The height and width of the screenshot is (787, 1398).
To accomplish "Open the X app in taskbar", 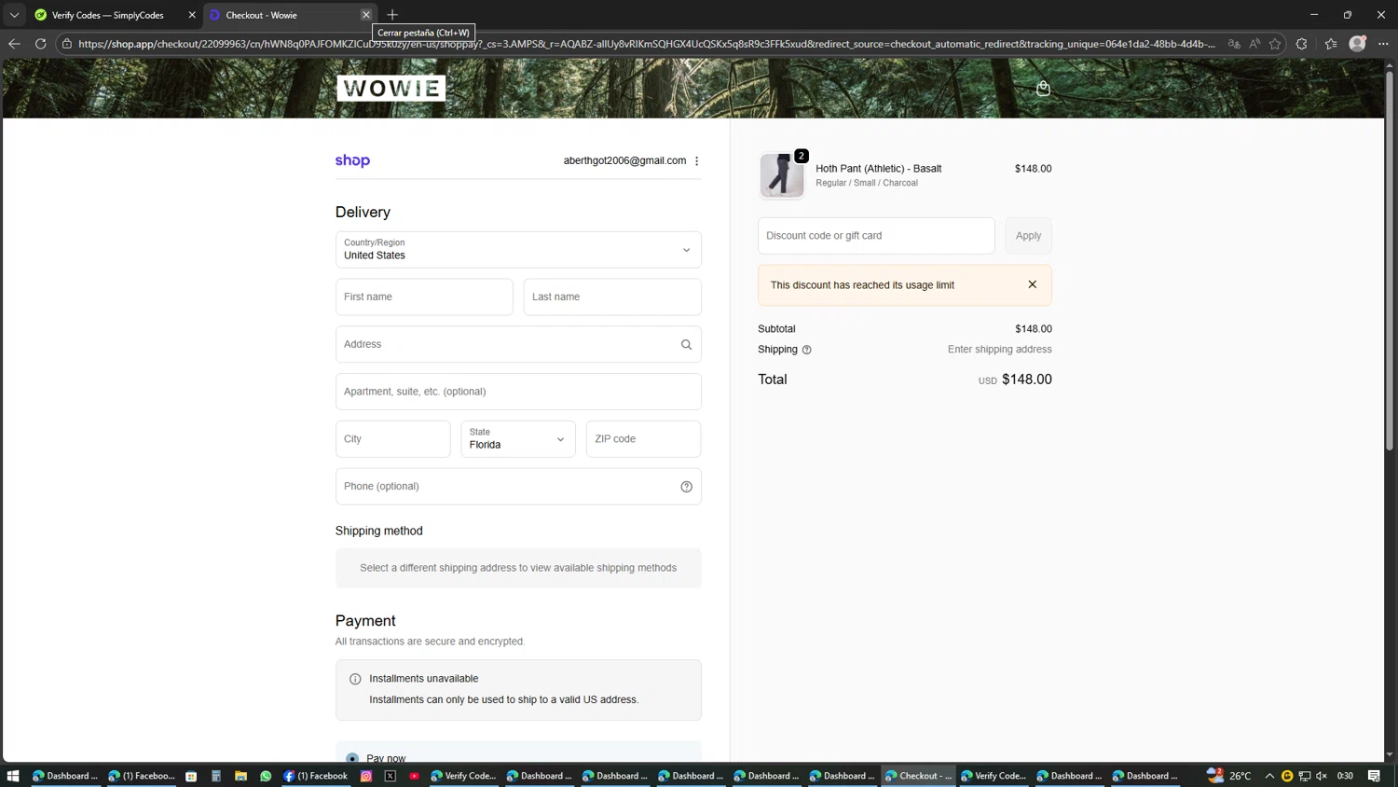I will click(391, 776).
